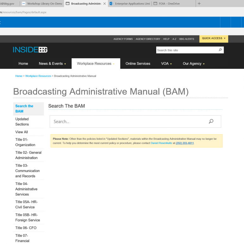Expand News & Events menu arrow
Screen dimensions: 244x244
pos(65,64)
